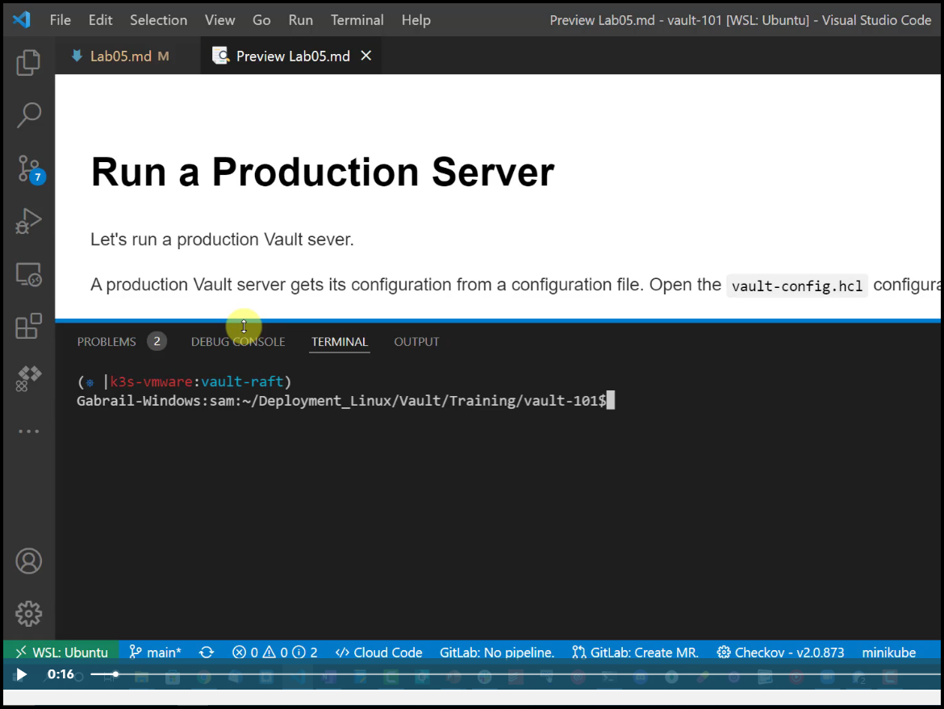Open the Run and Debug view
Screen dimensions: 944x709
tap(28, 220)
